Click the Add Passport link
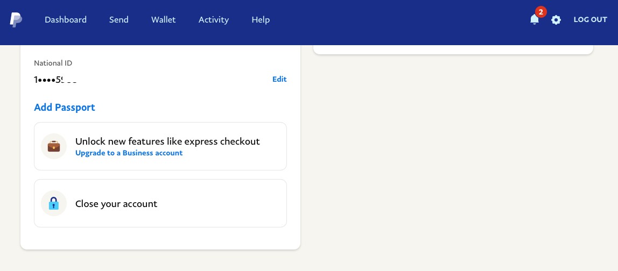The image size is (618, 271). click(x=65, y=107)
